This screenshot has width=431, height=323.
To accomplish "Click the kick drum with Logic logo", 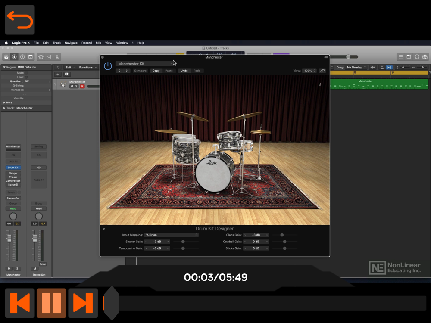I will pyautogui.click(x=214, y=174).
